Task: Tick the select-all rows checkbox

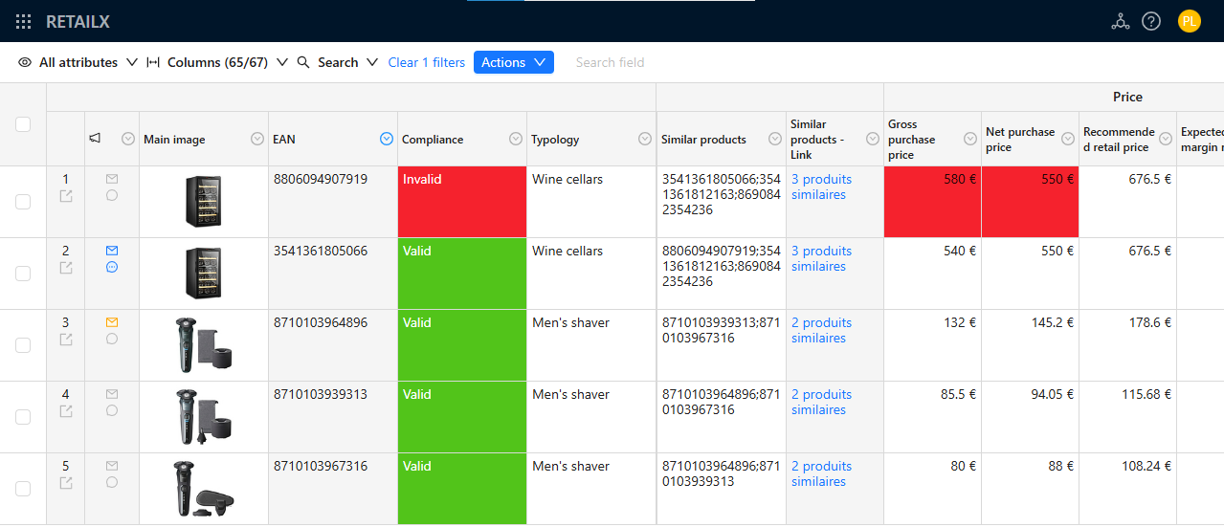Action: click(23, 124)
